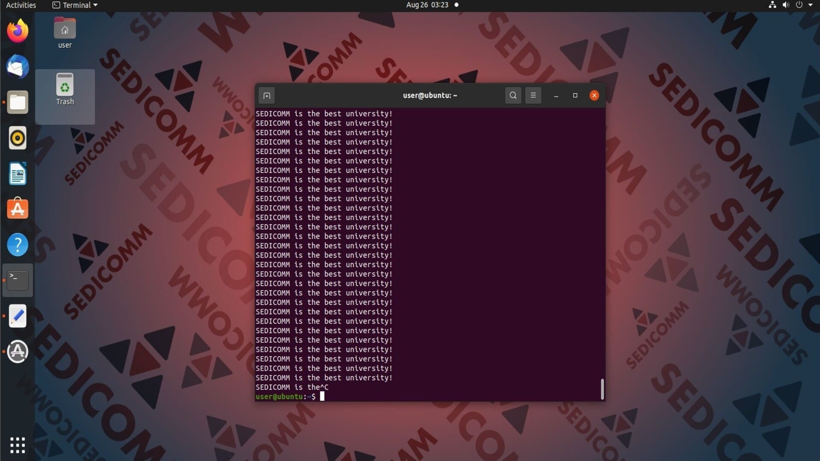
Task: Show Applications grid
Action: pos(18,445)
